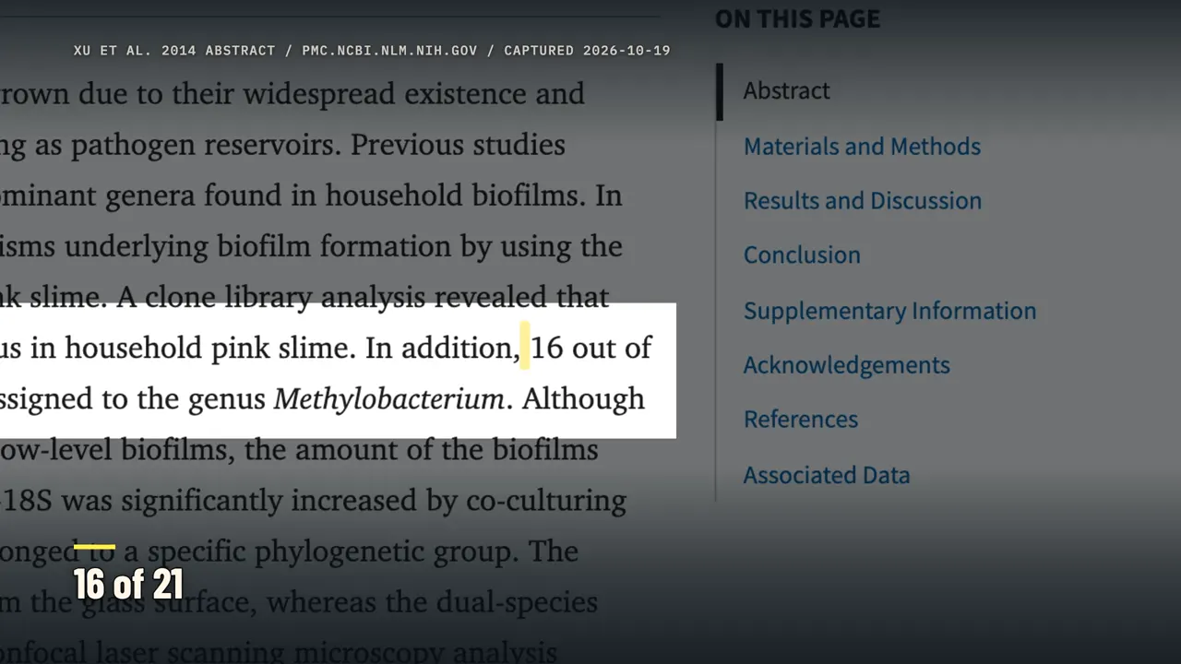Go to Results and Discussion

tap(863, 200)
